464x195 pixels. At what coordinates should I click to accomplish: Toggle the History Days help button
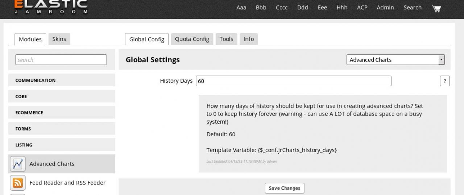coord(445,81)
